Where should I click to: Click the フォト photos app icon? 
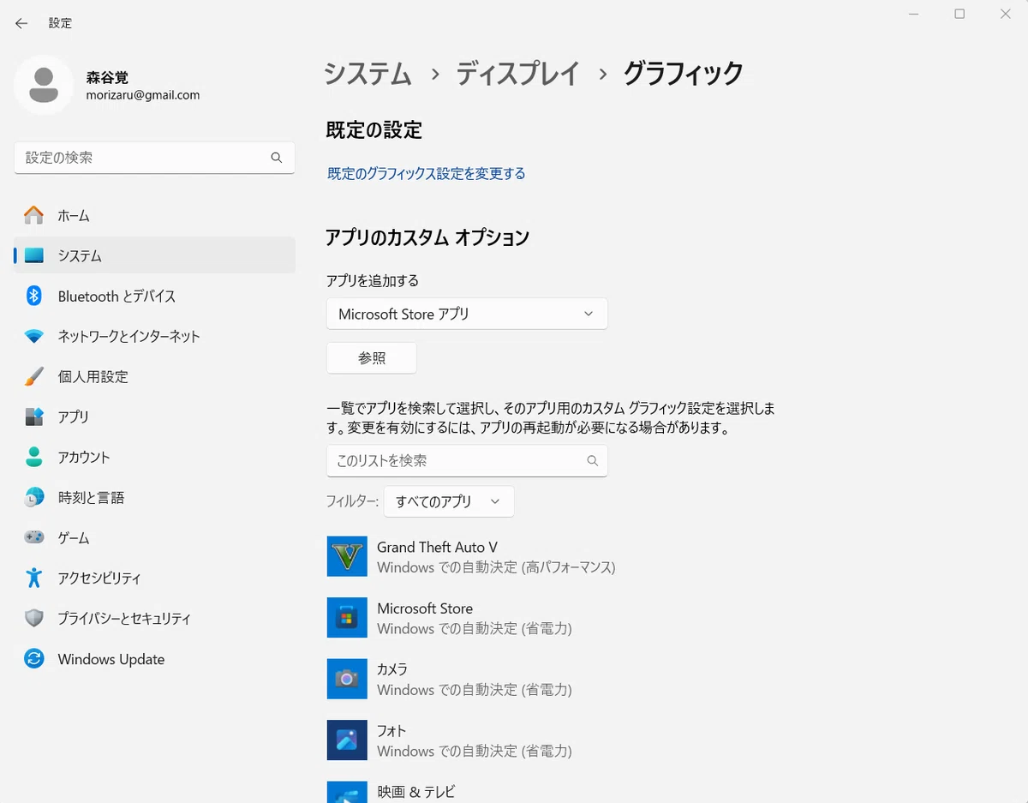pos(347,740)
